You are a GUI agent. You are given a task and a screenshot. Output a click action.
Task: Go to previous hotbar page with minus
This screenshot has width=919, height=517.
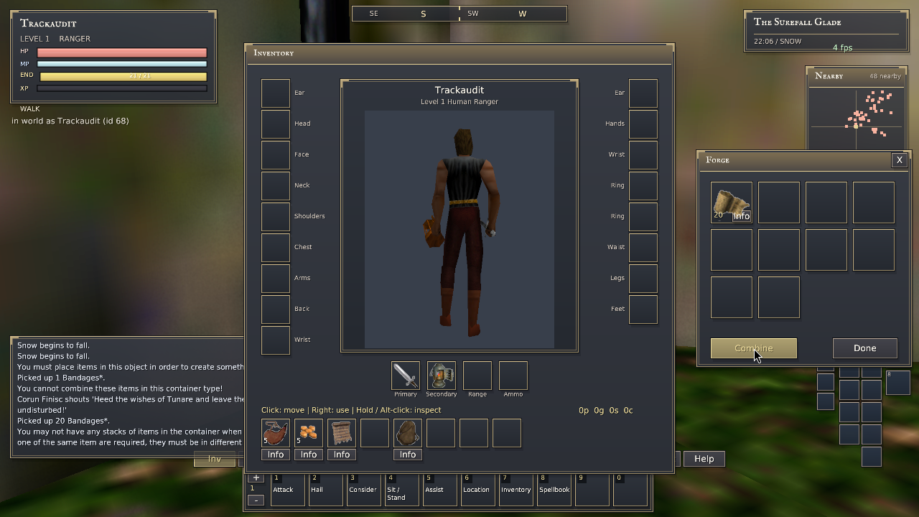coord(256,500)
